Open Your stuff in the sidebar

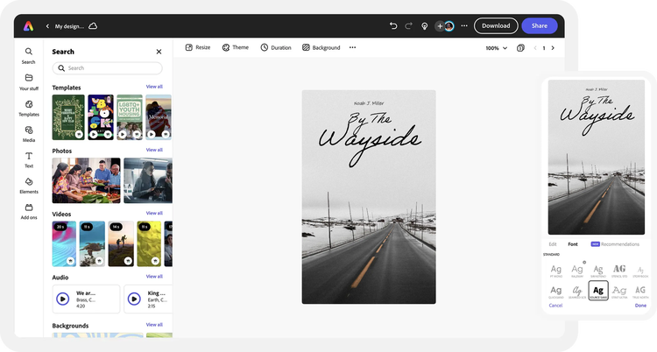pyautogui.click(x=29, y=82)
